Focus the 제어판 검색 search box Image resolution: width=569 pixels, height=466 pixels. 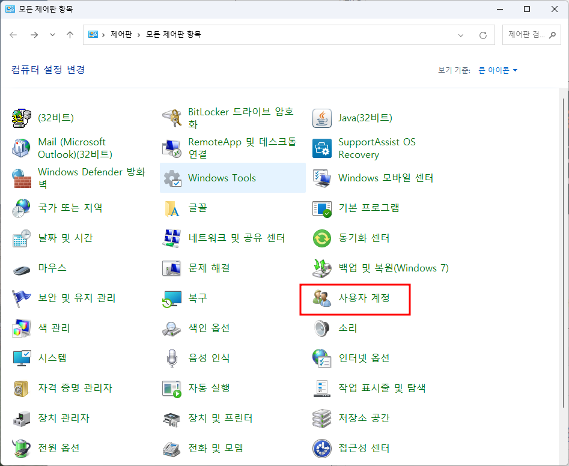(531, 35)
